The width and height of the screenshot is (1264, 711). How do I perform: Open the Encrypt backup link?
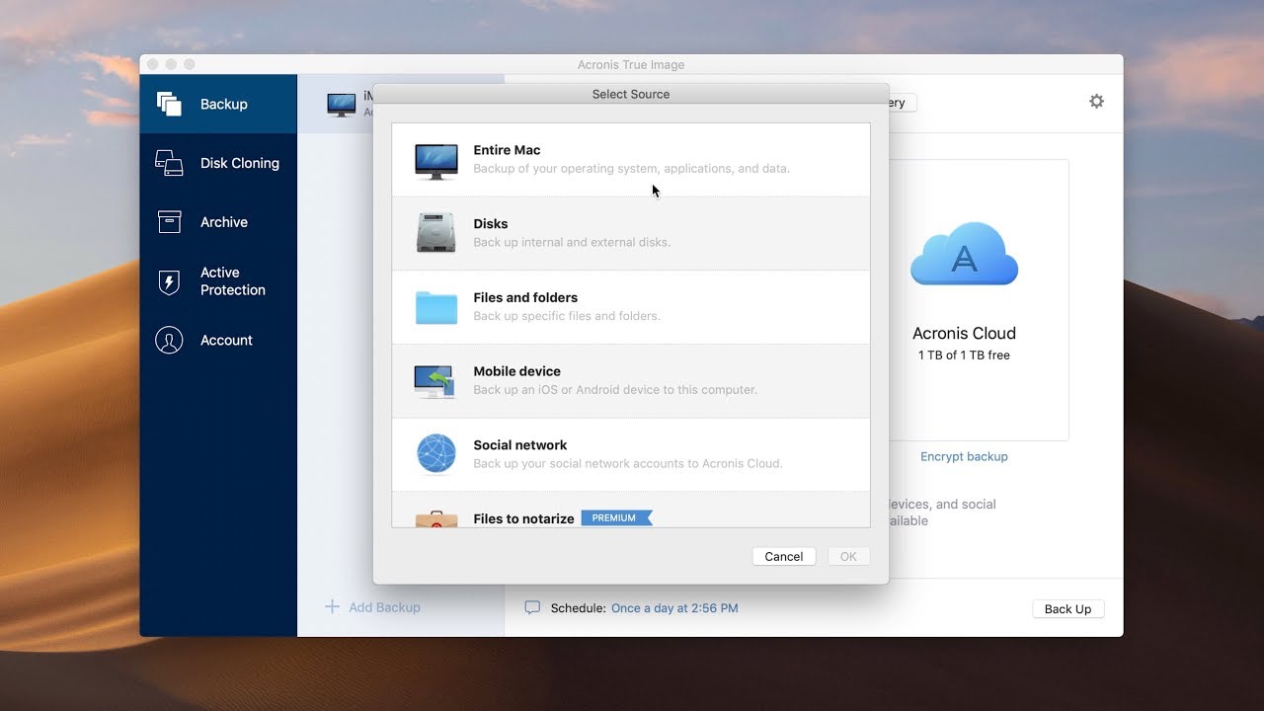(964, 456)
